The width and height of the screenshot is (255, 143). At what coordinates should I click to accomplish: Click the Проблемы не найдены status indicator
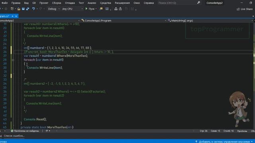(x=25, y=131)
